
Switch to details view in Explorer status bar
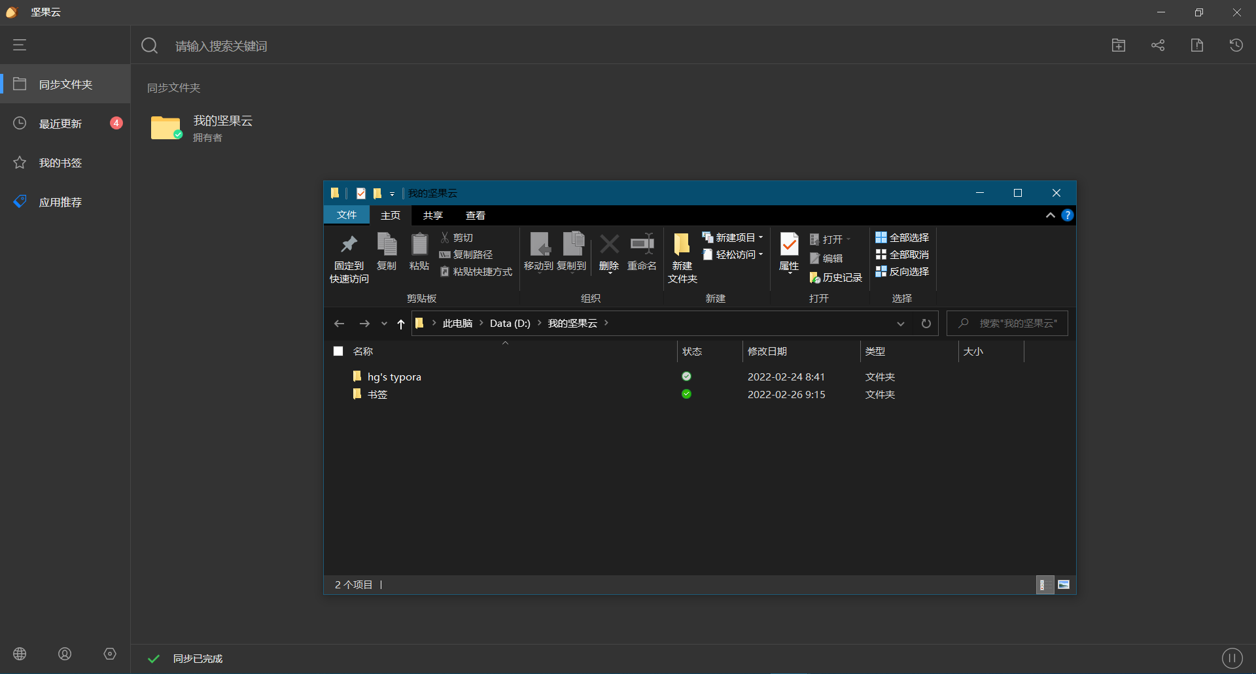pyautogui.click(x=1045, y=584)
